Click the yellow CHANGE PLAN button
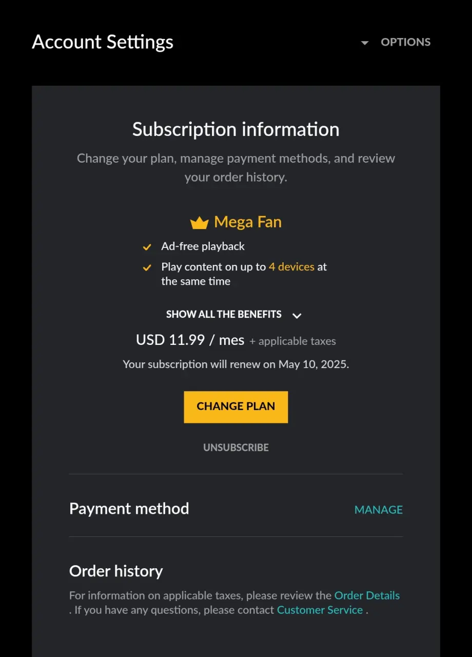 tap(236, 407)
